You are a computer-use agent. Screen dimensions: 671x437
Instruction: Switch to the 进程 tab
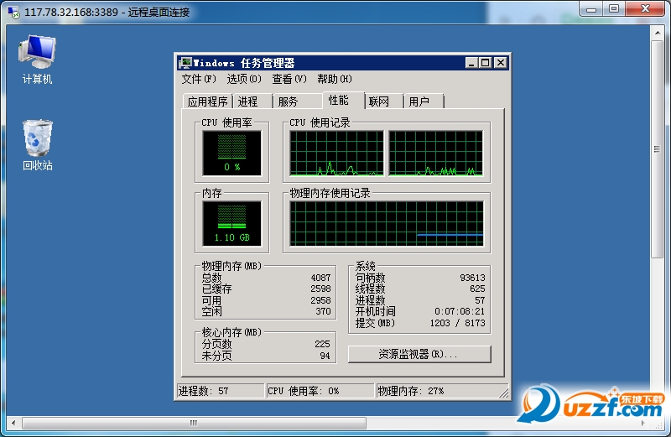252,101
